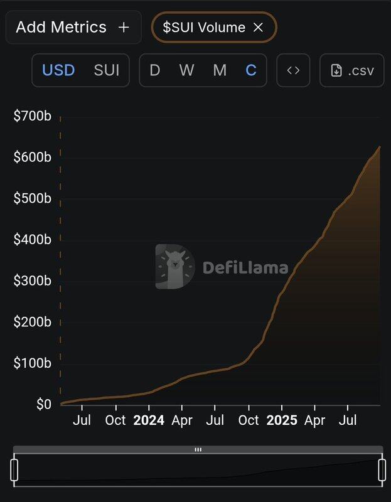Click the 2024 label on time axis
Screen dimensions: 391x502
(149, 420)
